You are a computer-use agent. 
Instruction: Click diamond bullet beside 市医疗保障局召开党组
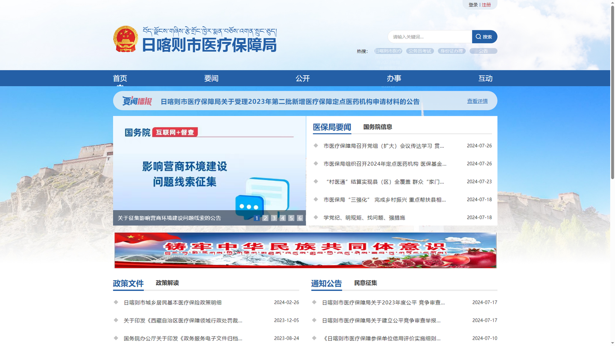tap(316, 145)
